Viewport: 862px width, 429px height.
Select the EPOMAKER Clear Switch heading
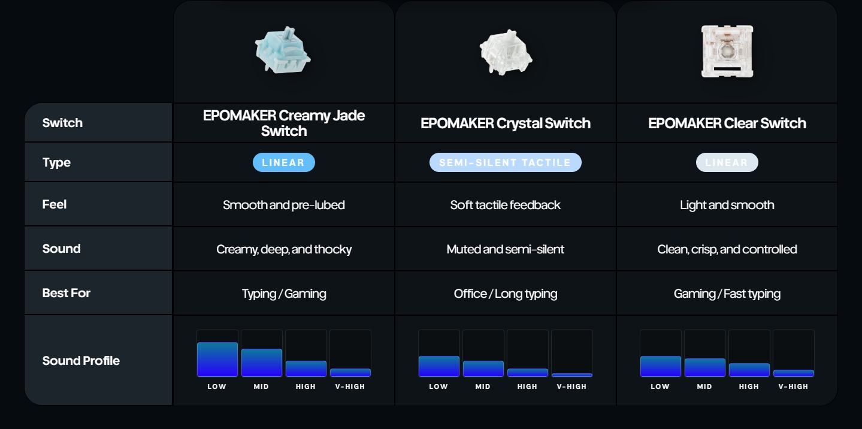(727, 123)
